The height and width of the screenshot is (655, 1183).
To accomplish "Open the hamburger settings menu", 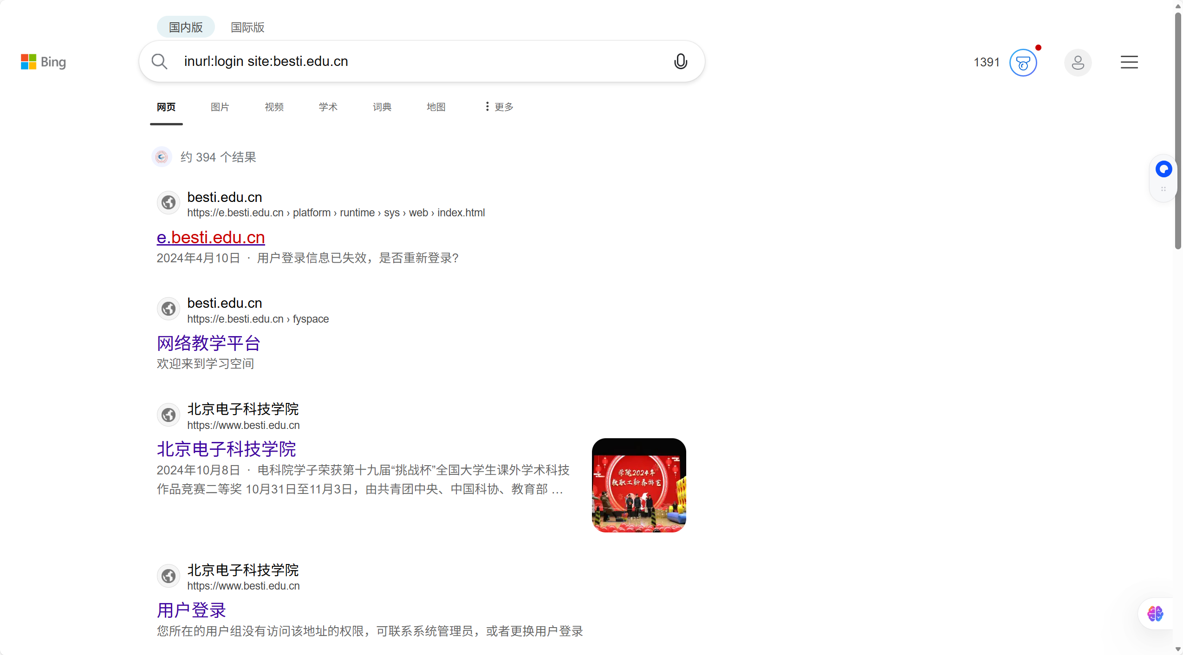I will point(1129,62).
